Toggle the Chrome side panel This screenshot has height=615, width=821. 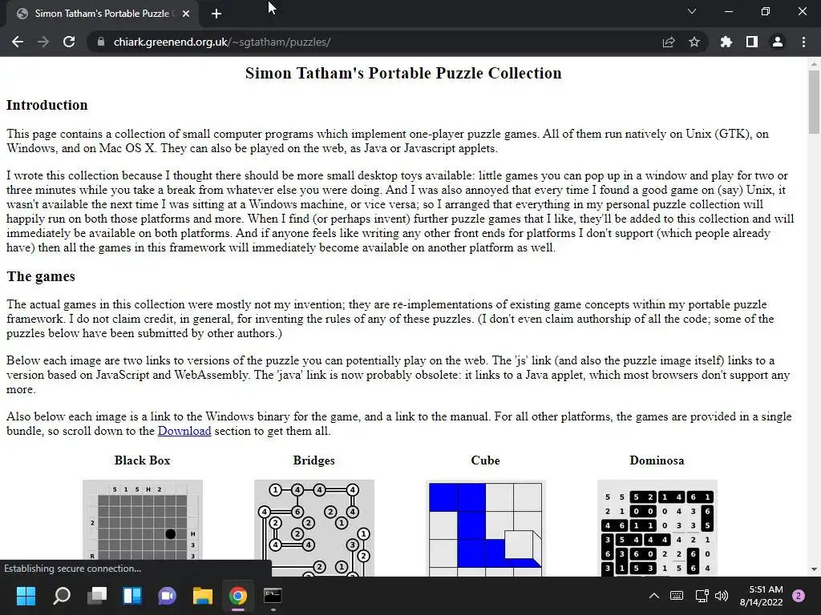point(752,42)
